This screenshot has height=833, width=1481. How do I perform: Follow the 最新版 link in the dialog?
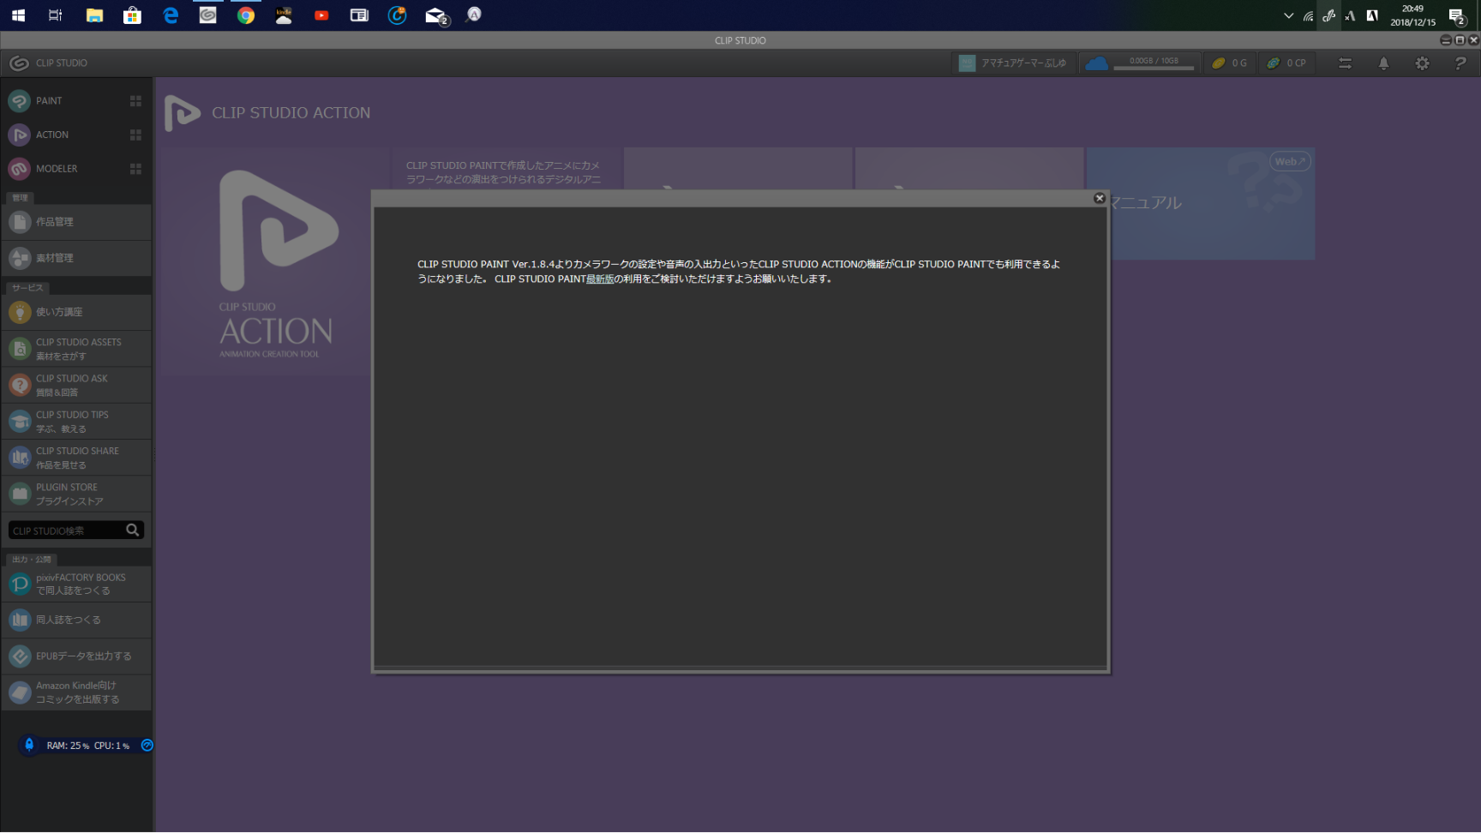tap(600, 279)
